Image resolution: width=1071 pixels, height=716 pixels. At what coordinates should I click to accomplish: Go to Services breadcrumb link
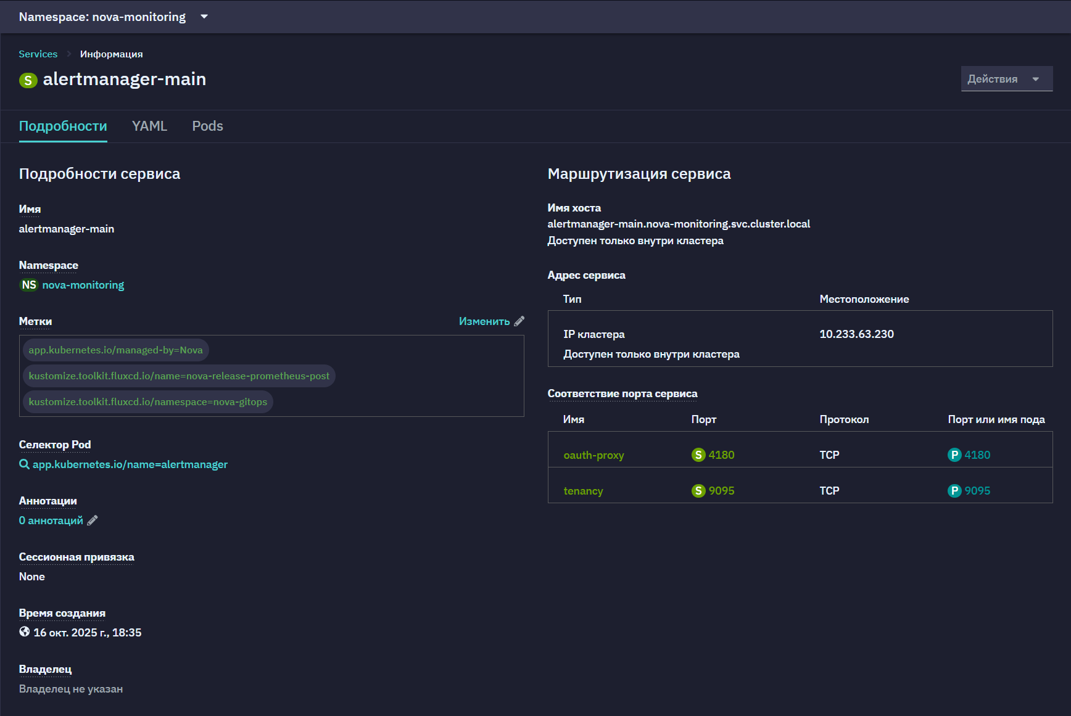[x=38, y=54]
